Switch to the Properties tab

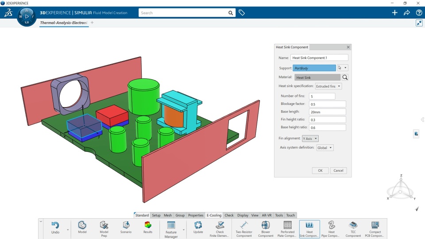[196, 215]
